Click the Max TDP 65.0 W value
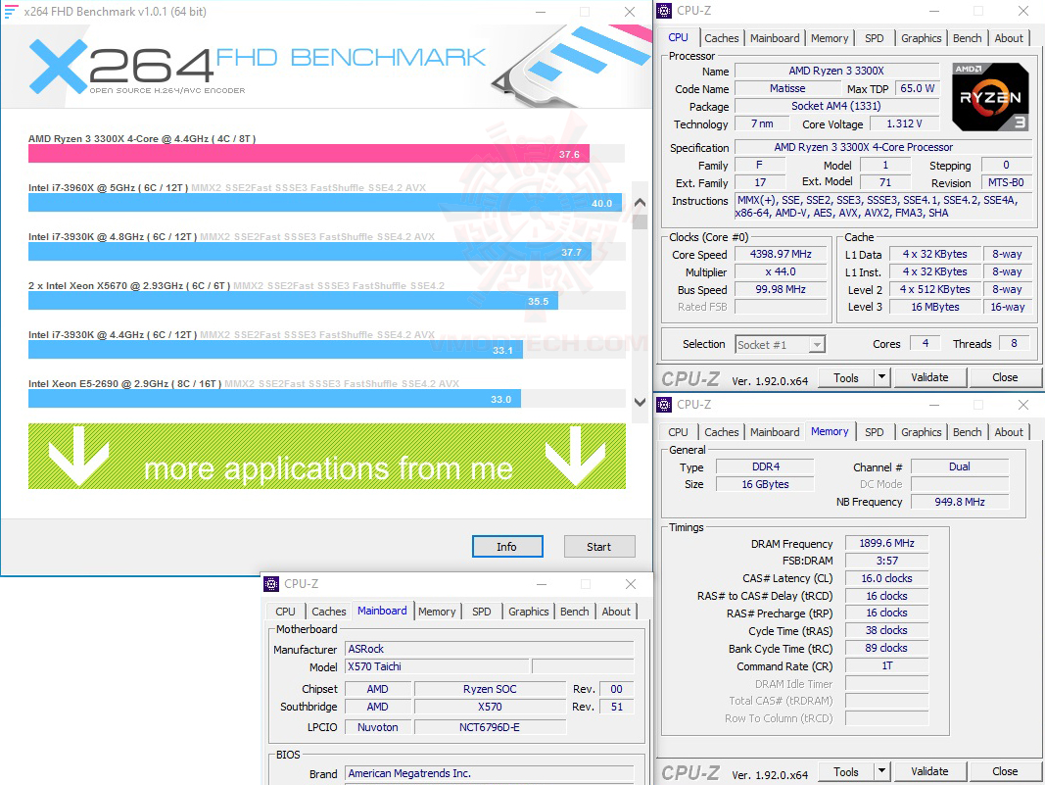1045x785 pixels. click(917, 89)
